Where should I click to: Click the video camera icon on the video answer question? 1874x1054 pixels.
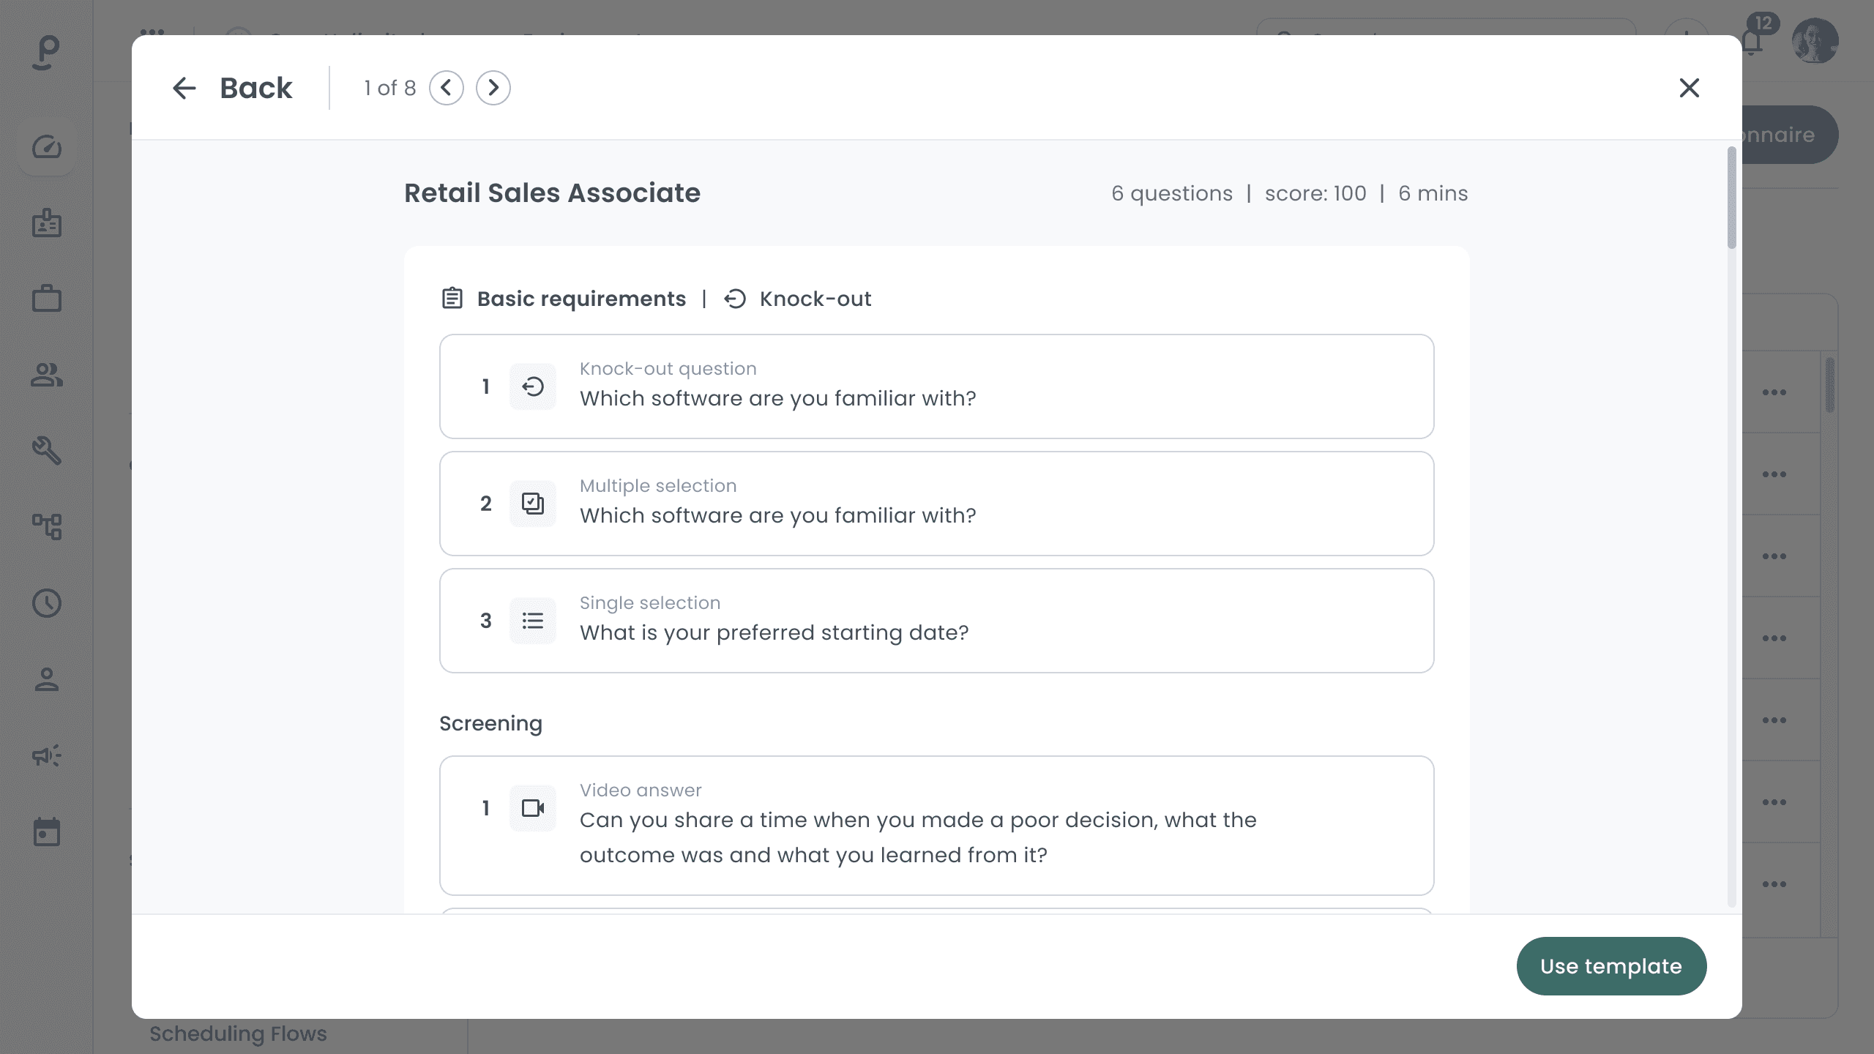pyautogui.click(x=533, y=808)
